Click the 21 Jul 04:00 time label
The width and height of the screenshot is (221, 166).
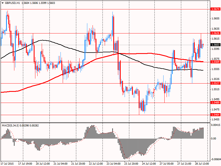click(60, 164)
